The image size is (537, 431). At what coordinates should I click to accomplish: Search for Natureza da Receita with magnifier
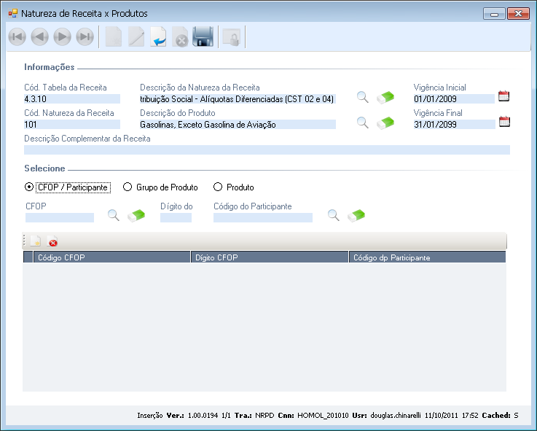[362, 97]
